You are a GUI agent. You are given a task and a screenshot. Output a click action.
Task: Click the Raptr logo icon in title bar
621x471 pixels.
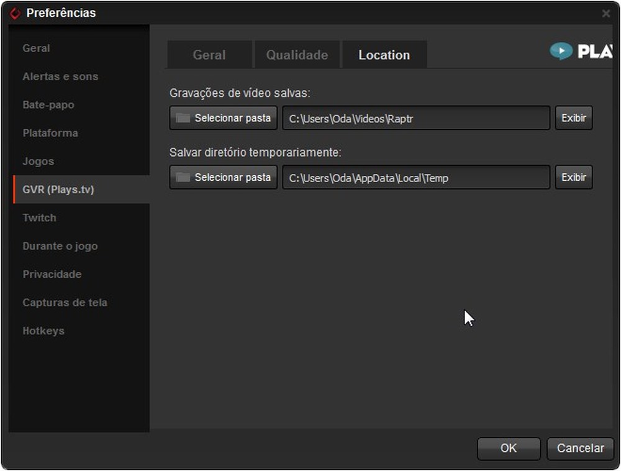coord(15,13)
